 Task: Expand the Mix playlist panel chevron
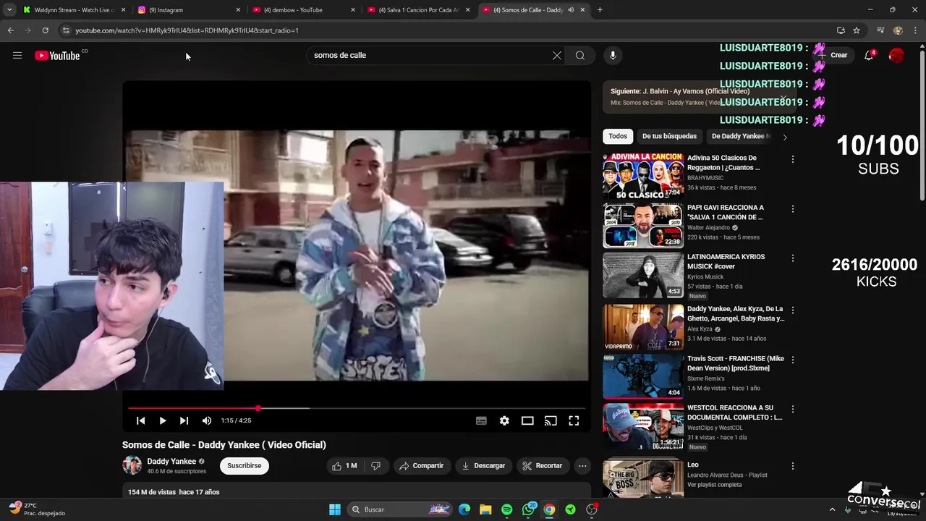click(782, 97)
